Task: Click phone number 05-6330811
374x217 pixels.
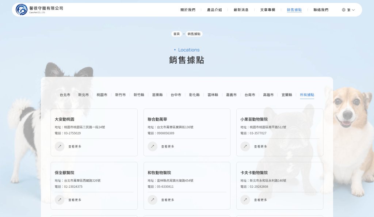Action: tap(165, 186)
